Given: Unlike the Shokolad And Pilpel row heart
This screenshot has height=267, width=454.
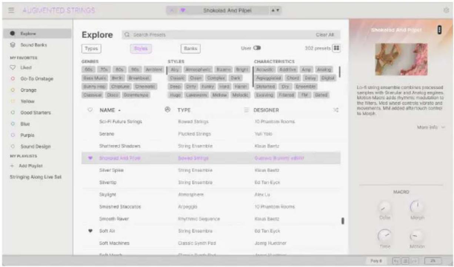Looking at the screenshot, I should pyautogui.click(x=90, y=158).
